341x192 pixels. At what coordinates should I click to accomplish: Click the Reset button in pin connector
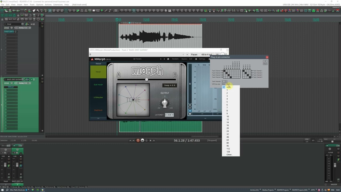coord(265,64)
